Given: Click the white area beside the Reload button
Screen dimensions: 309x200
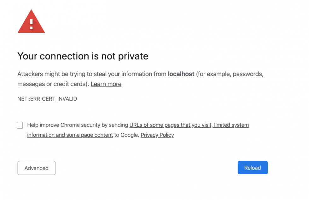Looking at the screenshot, I should click(x=205, y=167).
